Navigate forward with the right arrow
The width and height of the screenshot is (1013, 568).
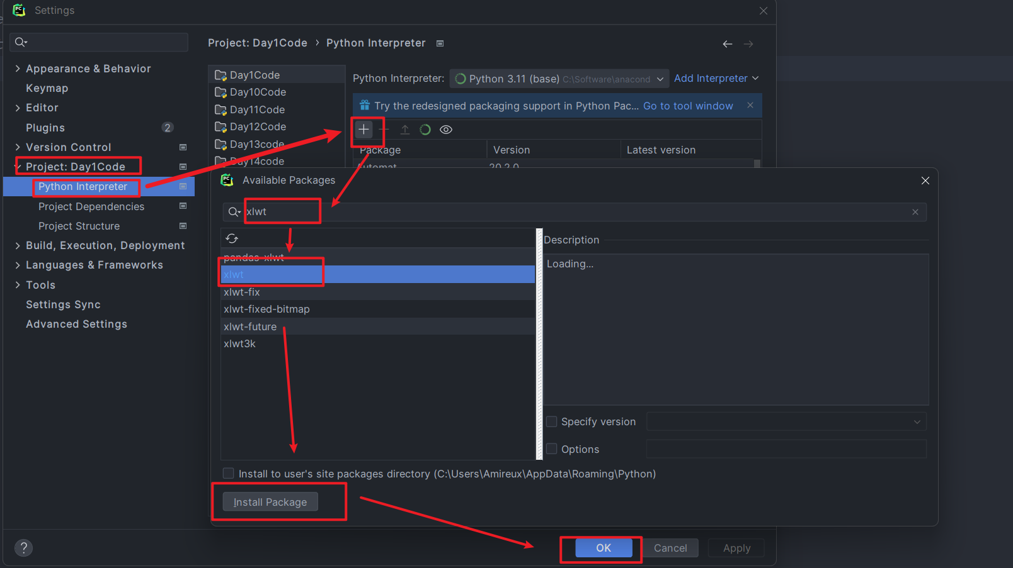(748, 44)
